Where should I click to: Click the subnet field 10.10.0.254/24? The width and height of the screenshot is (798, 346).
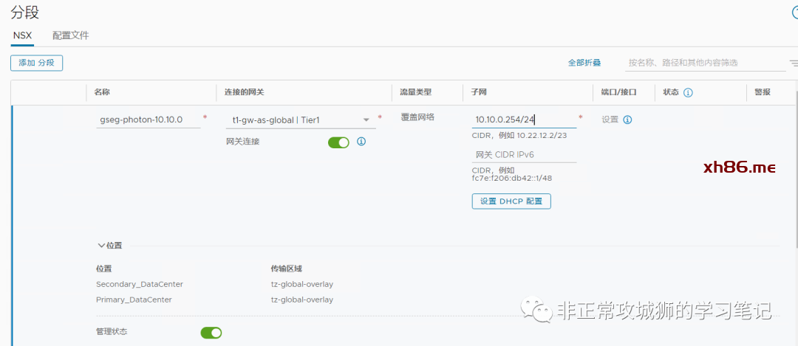pos(523,120)
